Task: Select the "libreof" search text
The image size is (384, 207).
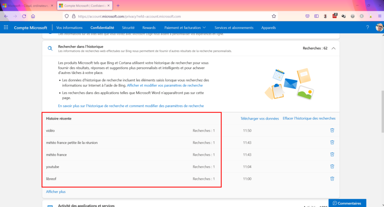Action: (51, 179)
